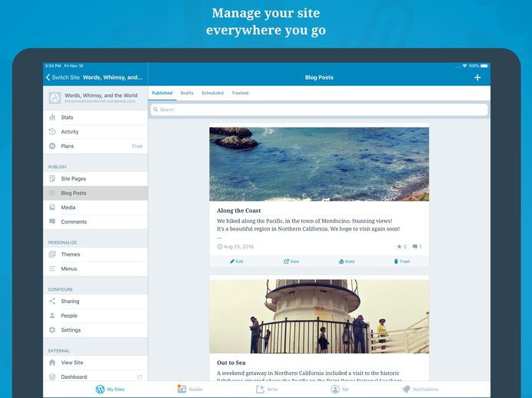Click the View Site home icon

tap(52, 363)
